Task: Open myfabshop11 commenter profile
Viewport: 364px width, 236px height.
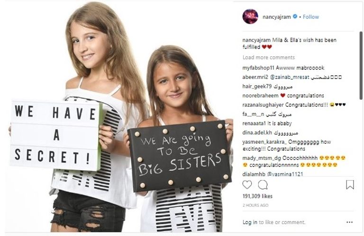Action: [258, 68]
